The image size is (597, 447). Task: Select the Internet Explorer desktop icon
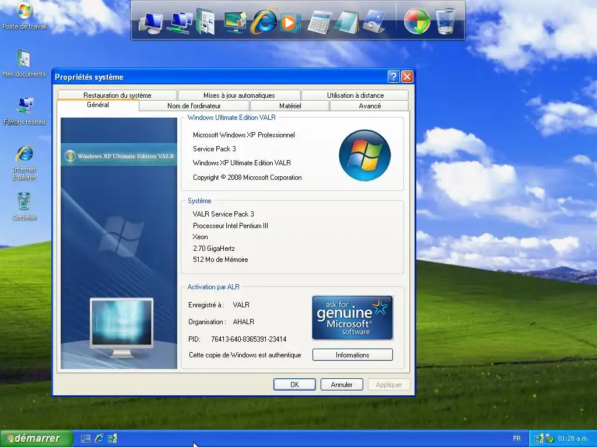tap(24, 162)
